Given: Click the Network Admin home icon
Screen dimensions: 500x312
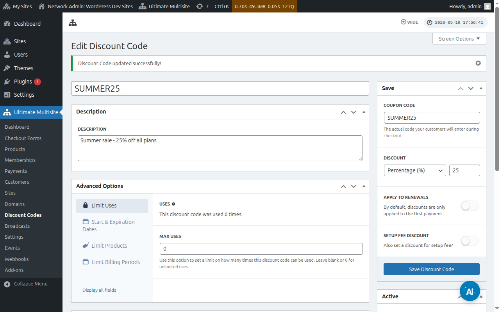Looking at the screenshot, I should click(41, 6).
